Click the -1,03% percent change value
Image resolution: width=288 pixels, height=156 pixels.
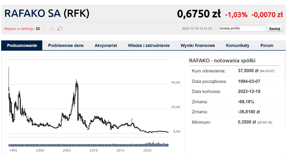tap(236, 15)
